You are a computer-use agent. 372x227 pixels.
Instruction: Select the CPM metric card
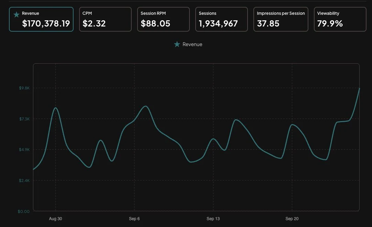[105, 19]
